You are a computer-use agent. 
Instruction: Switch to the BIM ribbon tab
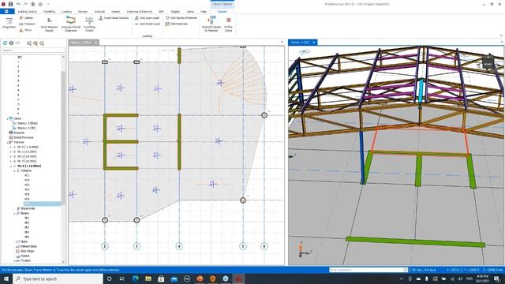coord(161,12)
